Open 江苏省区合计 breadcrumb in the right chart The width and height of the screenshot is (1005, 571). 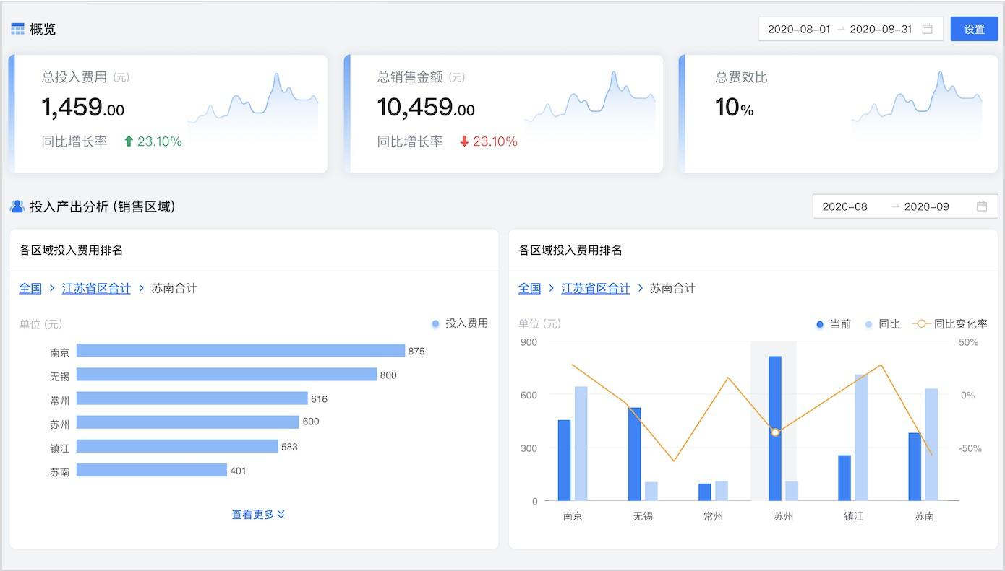(x=596, y=287)
